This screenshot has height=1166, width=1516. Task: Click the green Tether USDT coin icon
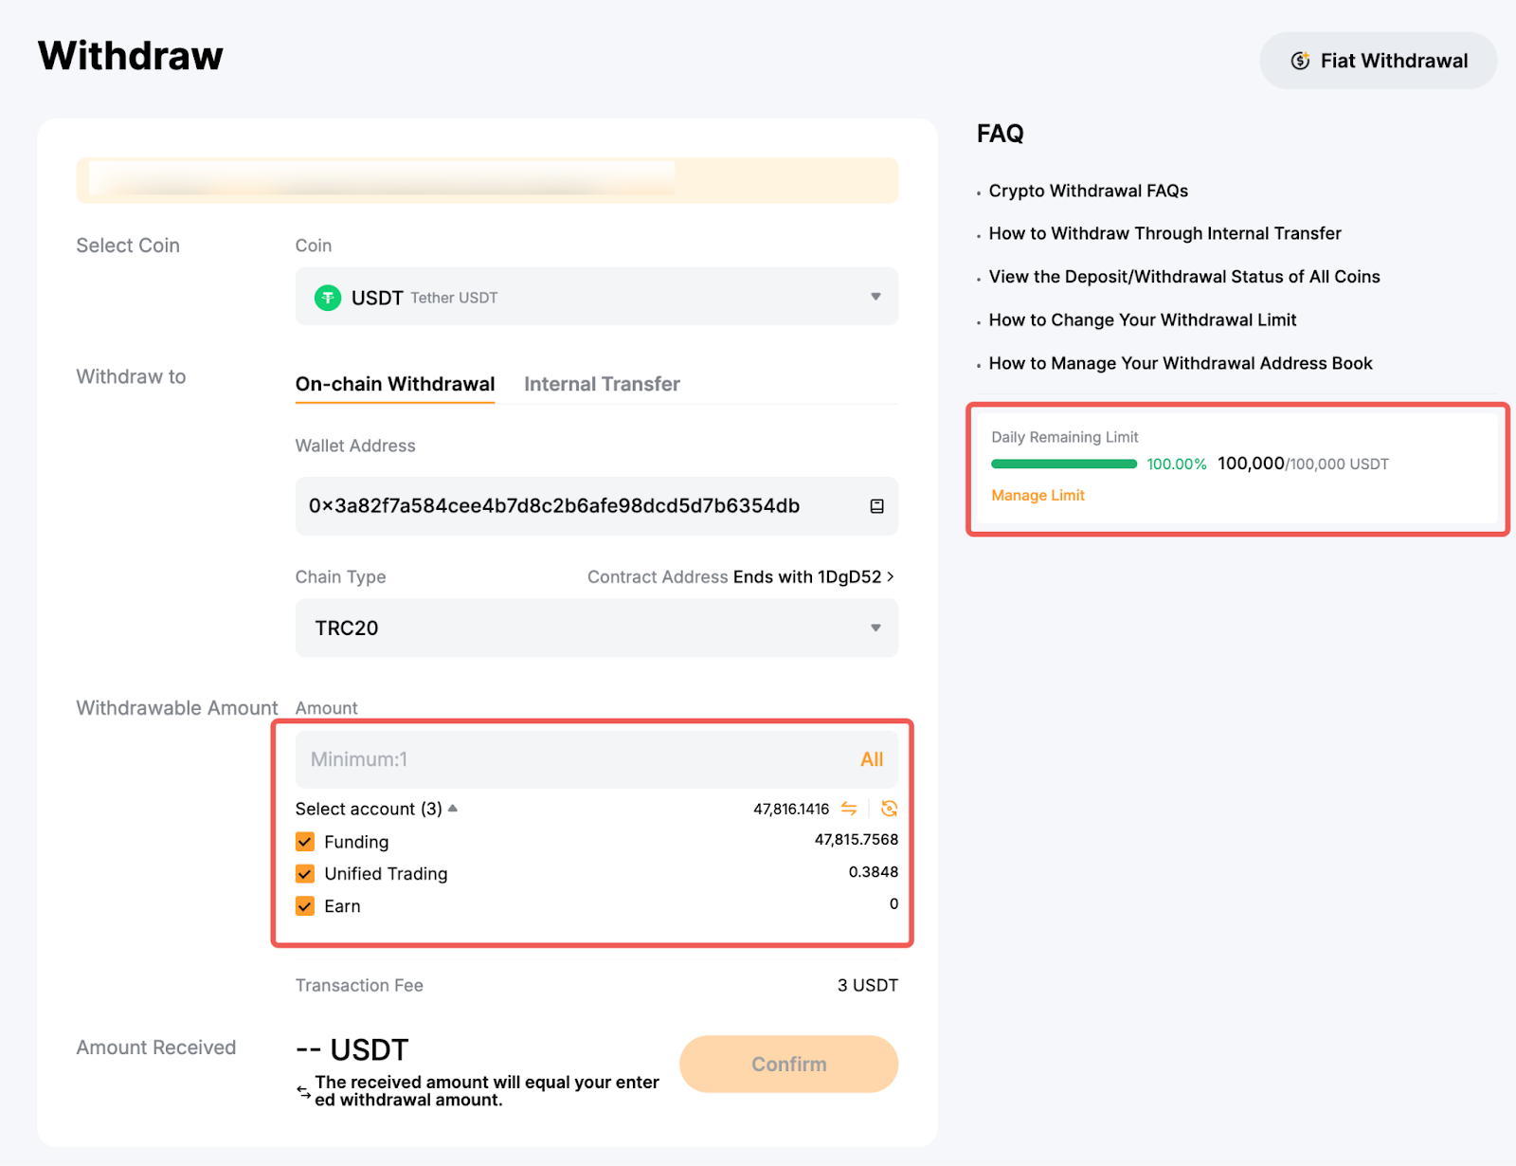[x=328, y=298]
